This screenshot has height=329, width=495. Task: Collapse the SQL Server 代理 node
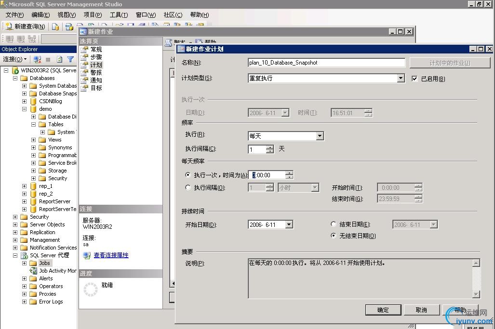click(15, 255)
